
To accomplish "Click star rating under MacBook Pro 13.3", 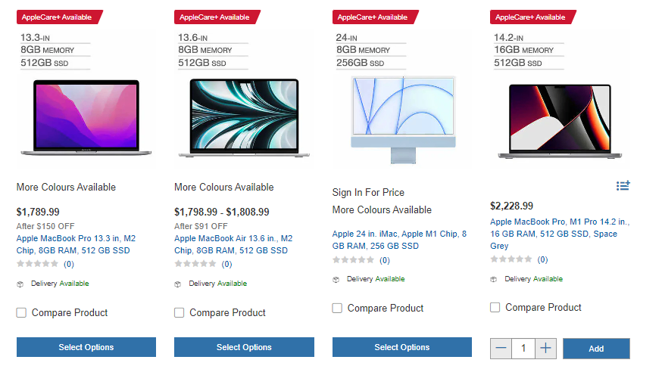I will (37, 264).
